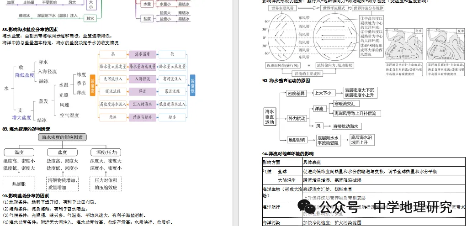Click the heading '88.影响海水盐度分布的因素'
467x226 pixels.
click(30, 30)
